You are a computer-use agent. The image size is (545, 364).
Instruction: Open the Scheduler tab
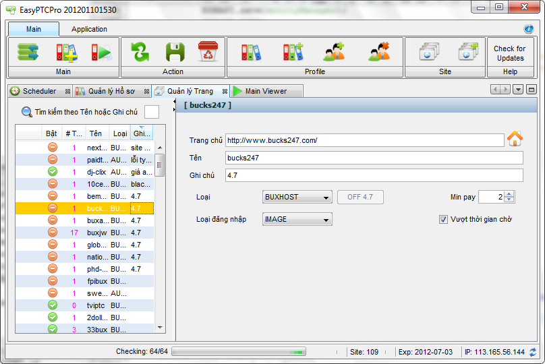(39, 91)
